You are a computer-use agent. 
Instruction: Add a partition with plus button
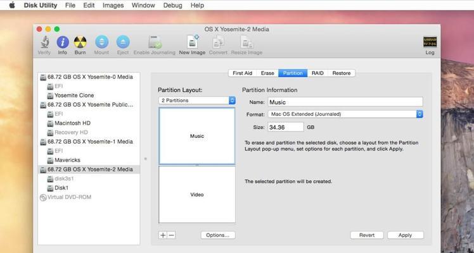[x=163, y=235]
